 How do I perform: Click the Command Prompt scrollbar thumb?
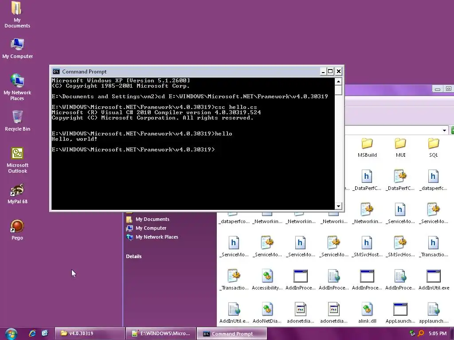point(338,90)
